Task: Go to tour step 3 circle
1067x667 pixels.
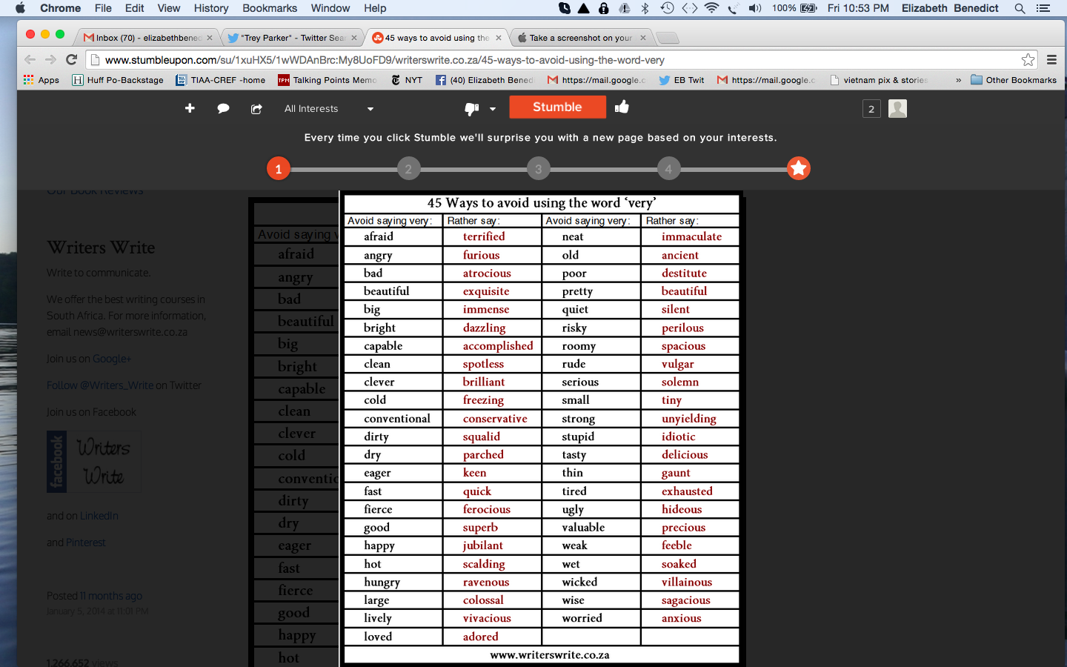Action: (539, 169)
